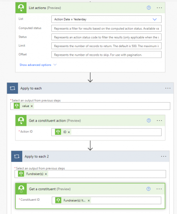This screenshot has height=214, width=177.
Task: Expand the List dropdown showing Action Date = Yesterday
Action: tap(106, 19)
